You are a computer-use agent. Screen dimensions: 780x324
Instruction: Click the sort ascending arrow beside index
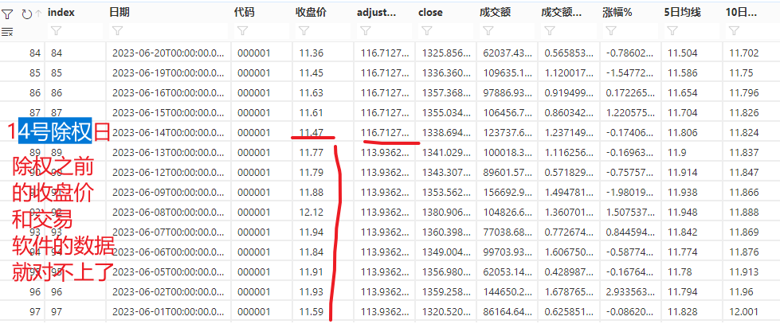tap(38, 13)
